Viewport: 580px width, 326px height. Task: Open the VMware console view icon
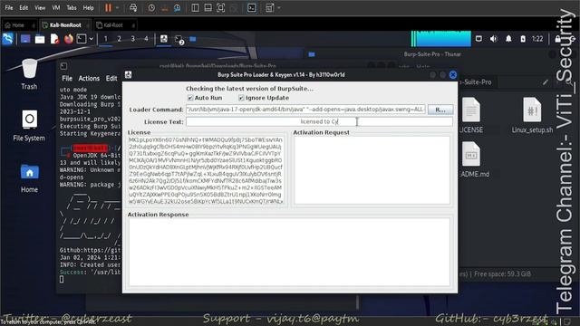(252, 8)
